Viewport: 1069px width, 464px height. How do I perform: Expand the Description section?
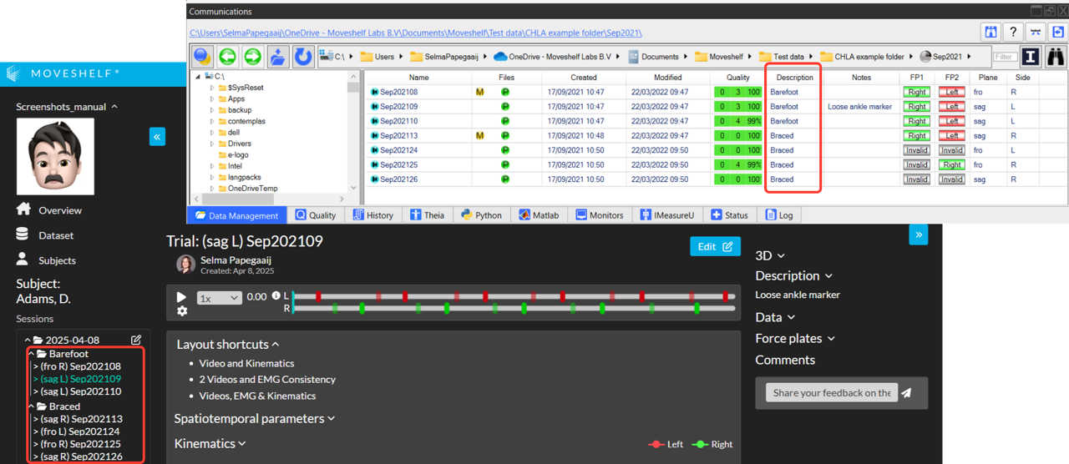pos(793,275)
